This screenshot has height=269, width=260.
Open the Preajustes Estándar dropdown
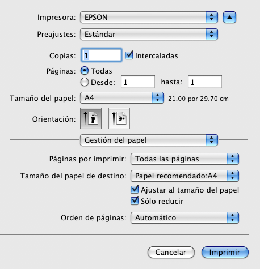pyautogui.click(x=149, y=35)
